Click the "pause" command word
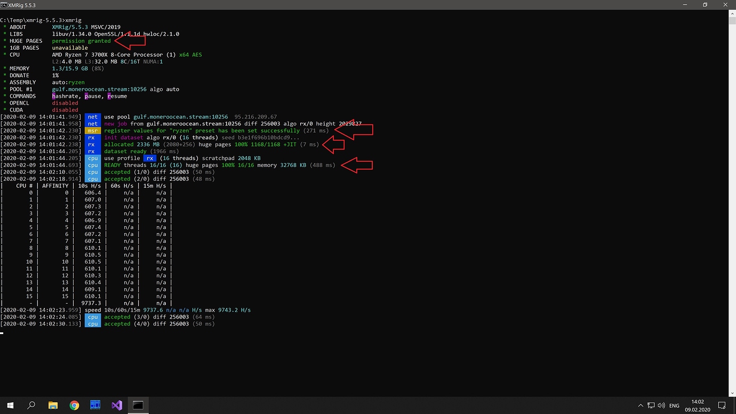 93,96
